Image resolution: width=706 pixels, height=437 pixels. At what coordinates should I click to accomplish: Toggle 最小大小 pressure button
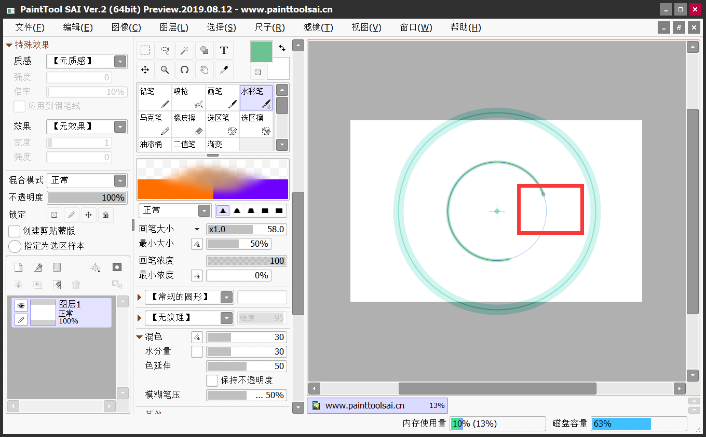click(197, 244)
